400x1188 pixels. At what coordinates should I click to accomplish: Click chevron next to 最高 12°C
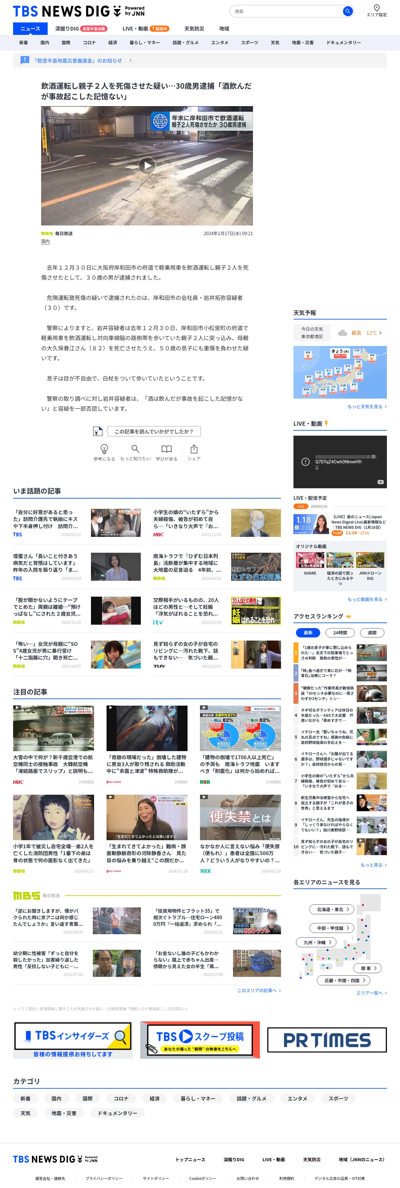[x=380, y=333]
